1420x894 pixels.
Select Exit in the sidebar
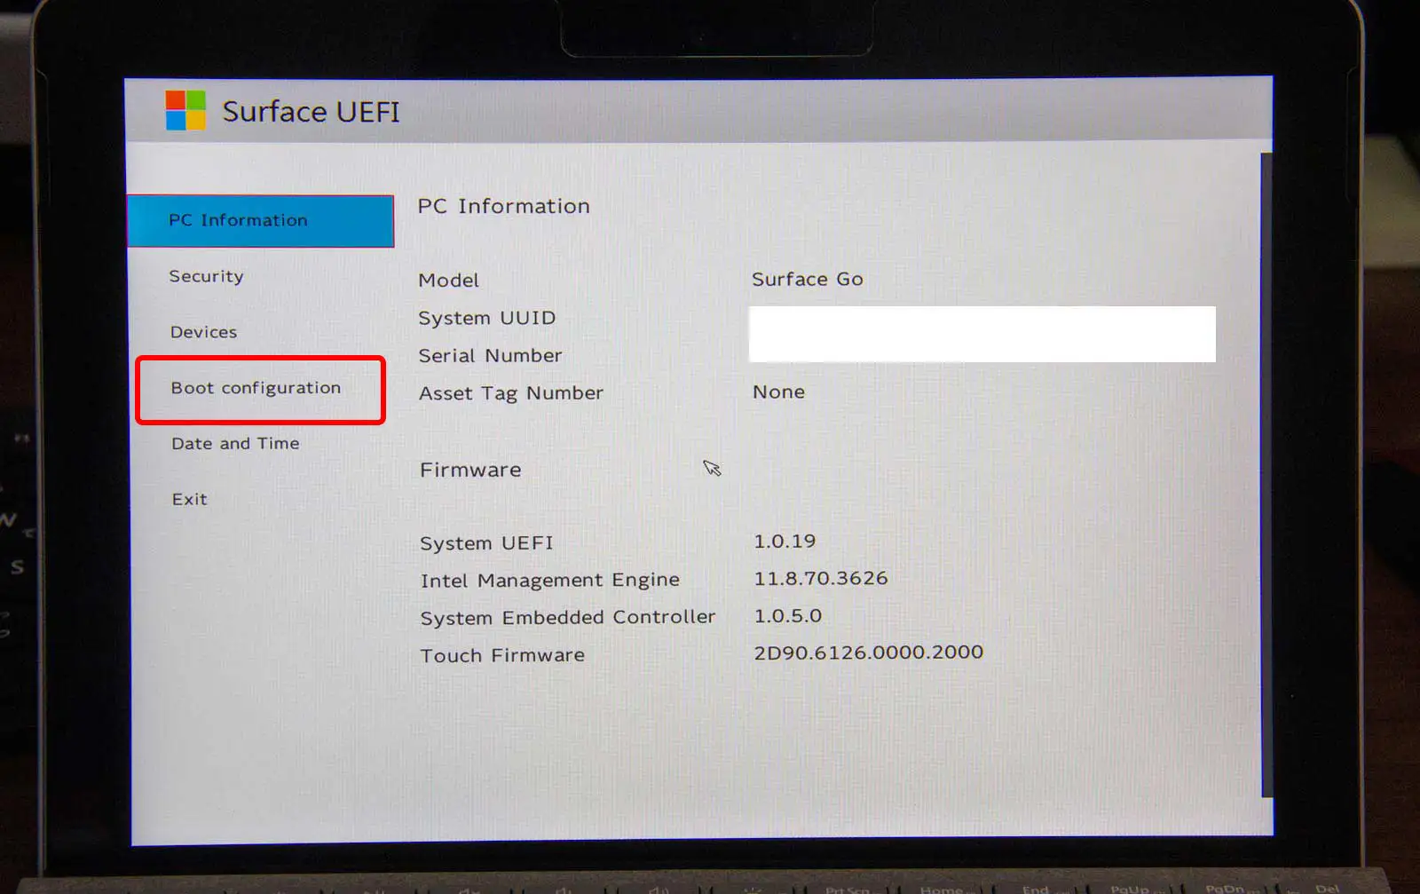[189, 499]
